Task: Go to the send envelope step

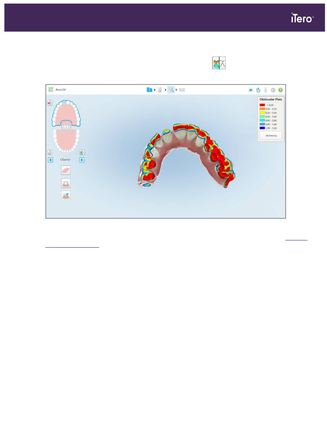Action: (182, 90)
